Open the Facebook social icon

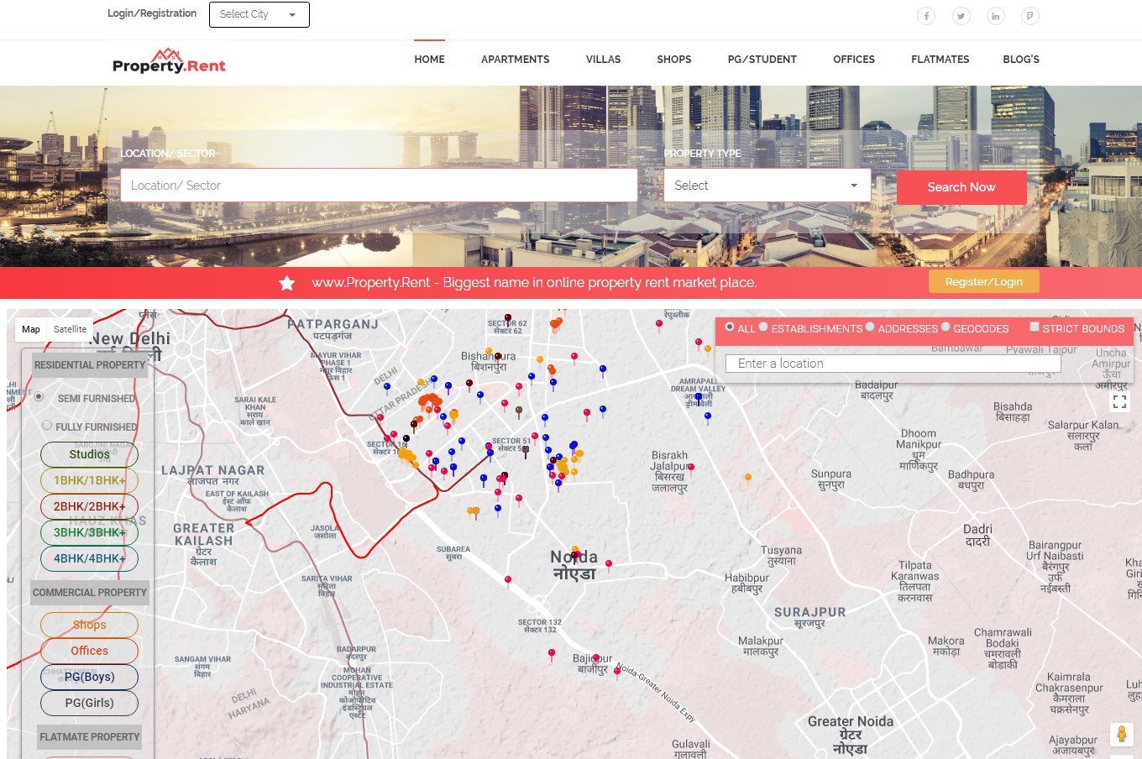(x=926, y=16)
